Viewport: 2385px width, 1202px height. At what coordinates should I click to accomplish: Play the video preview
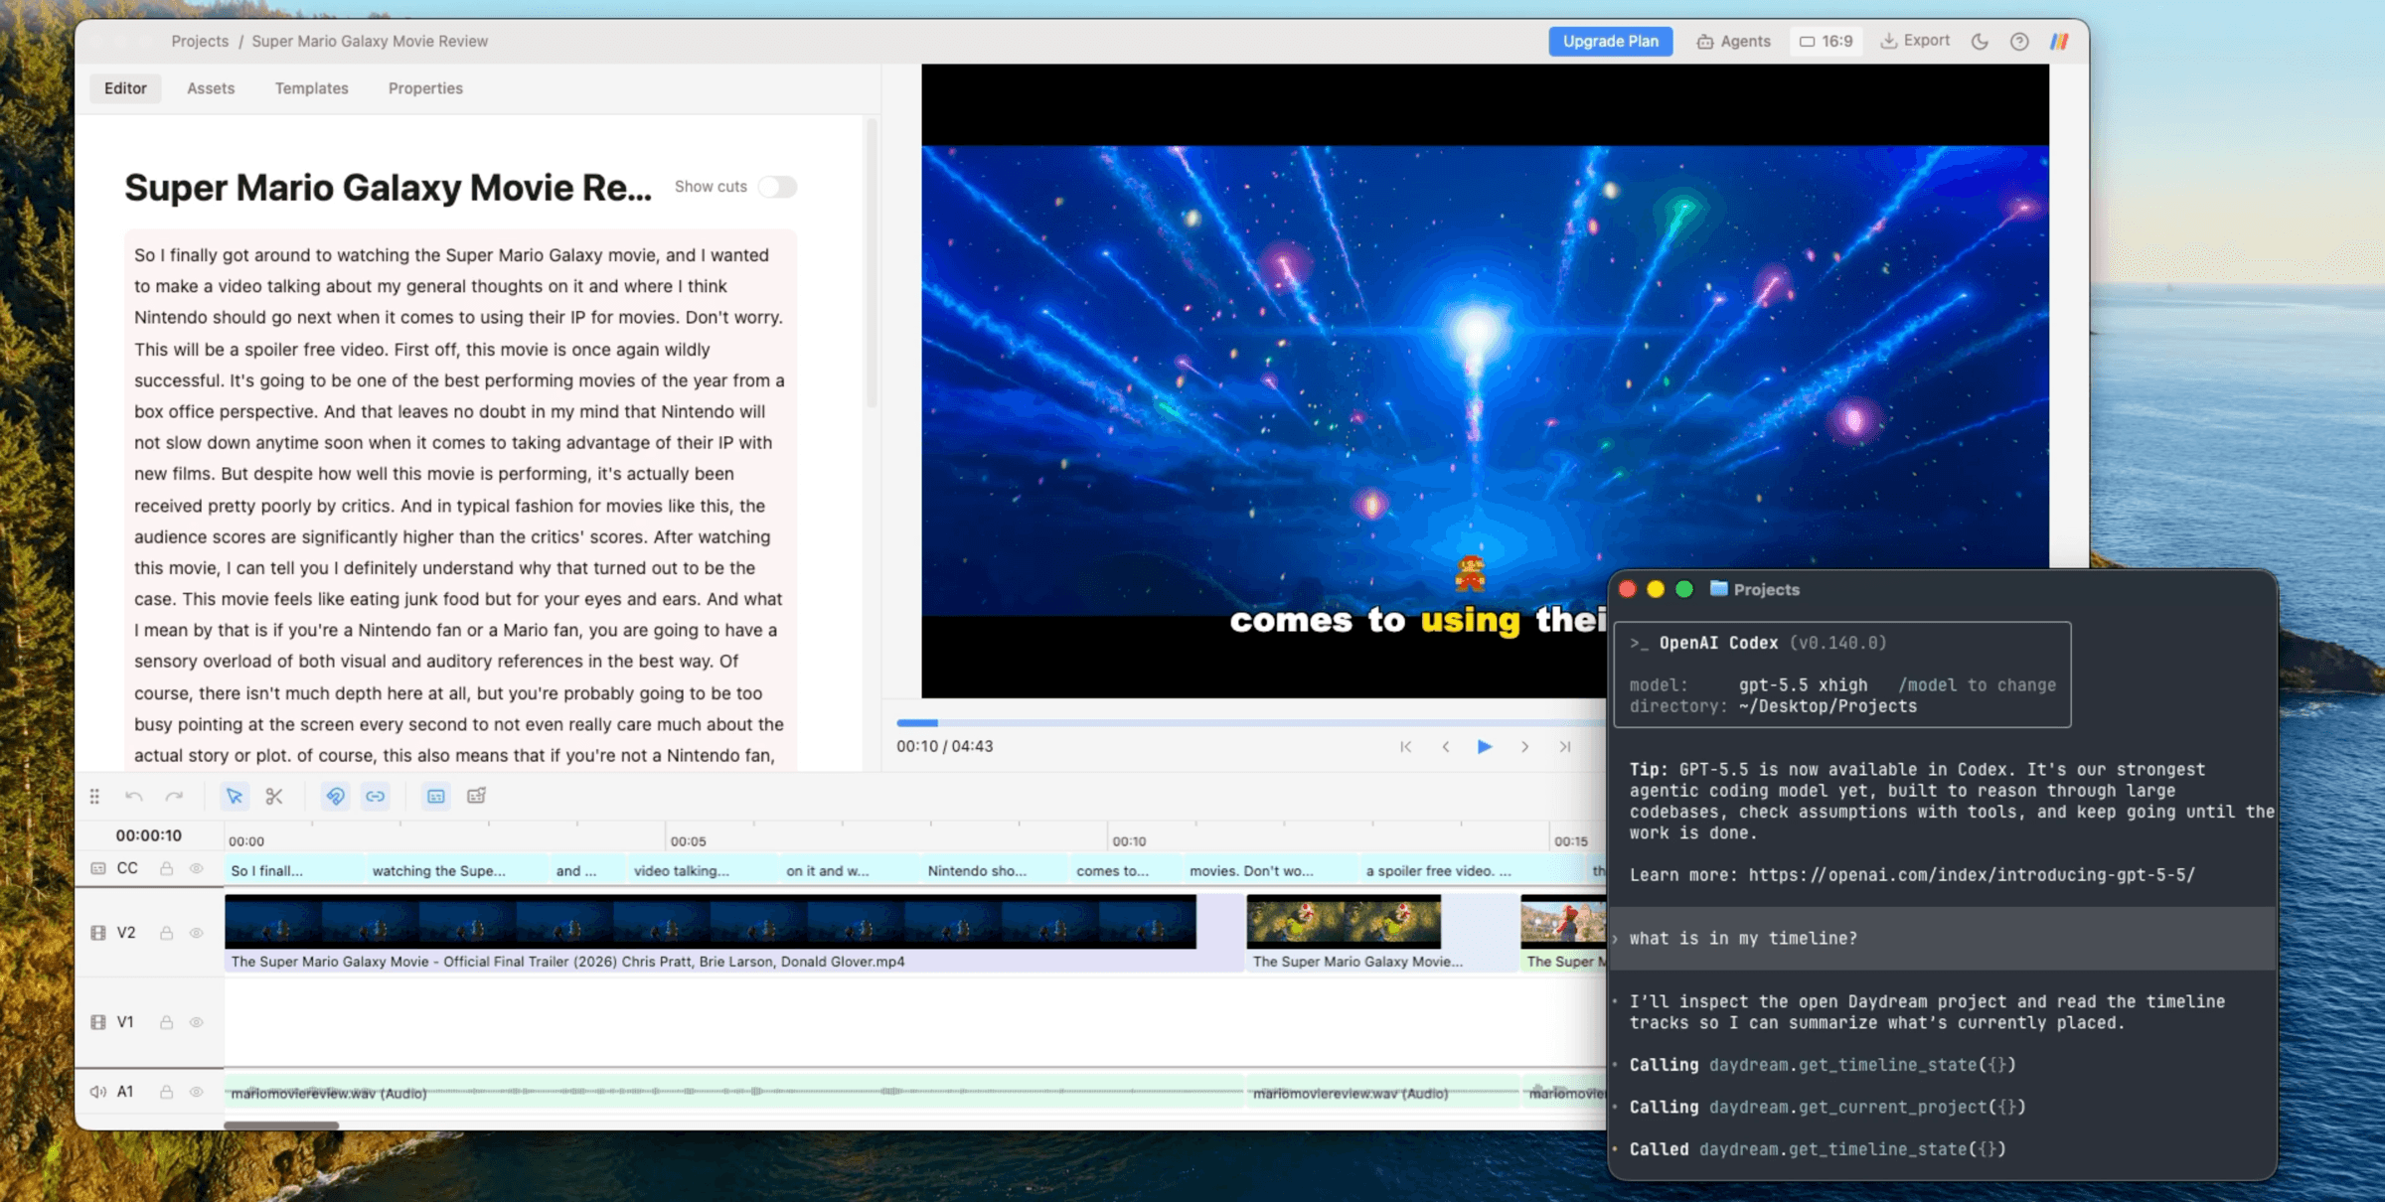pyautogui.click(x=1485, y=746)
